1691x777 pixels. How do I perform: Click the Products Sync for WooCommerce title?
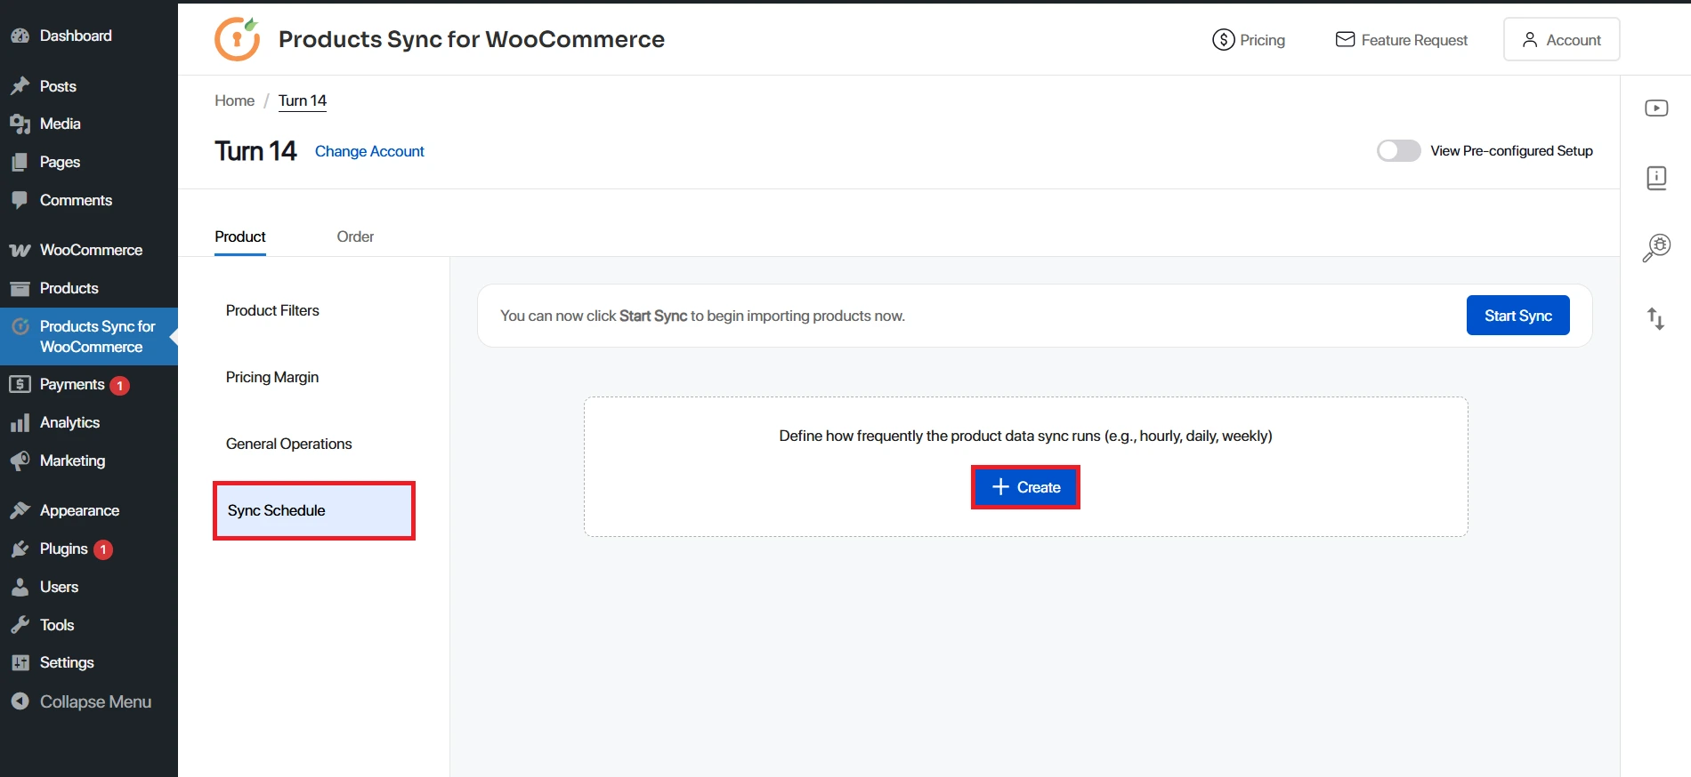472,39
